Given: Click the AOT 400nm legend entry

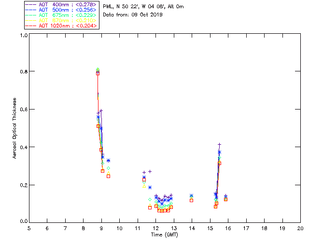Looking at the screenshot, I should [x=61, y=4].
